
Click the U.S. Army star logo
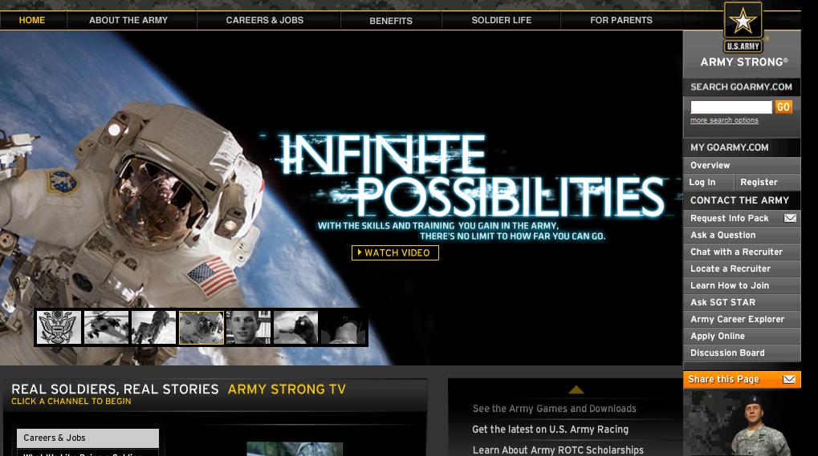click(743, 27)
